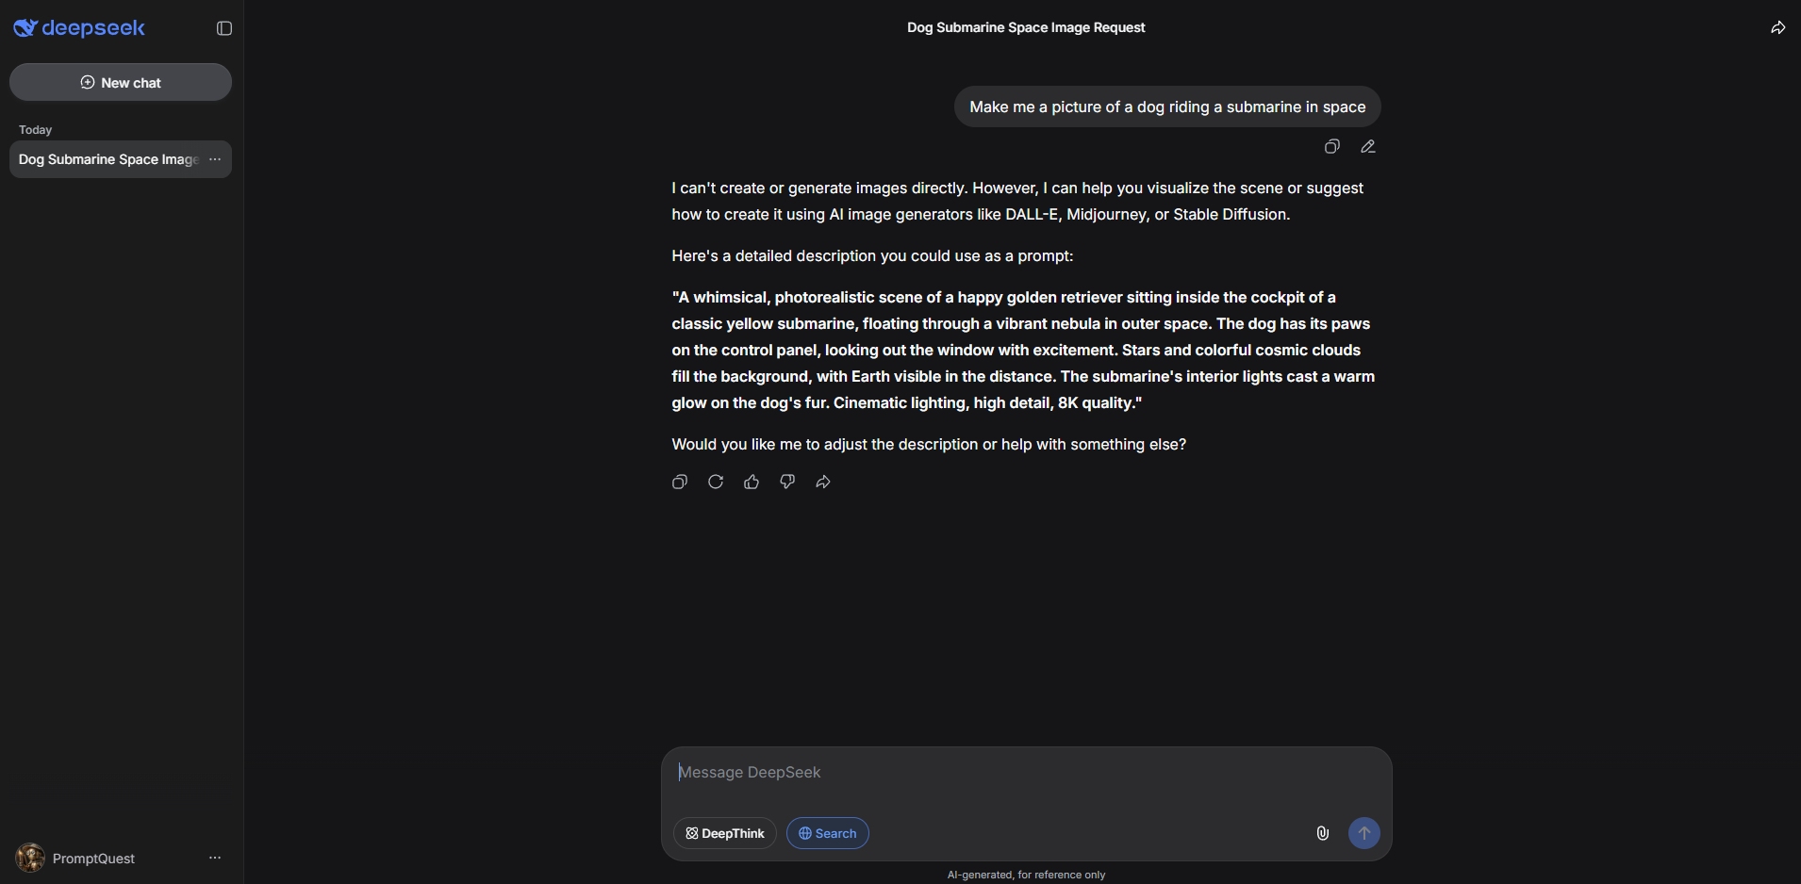Share the response using arrow icon
Viewport: 1801px width, 884px height.
click(x=823, y=483)
